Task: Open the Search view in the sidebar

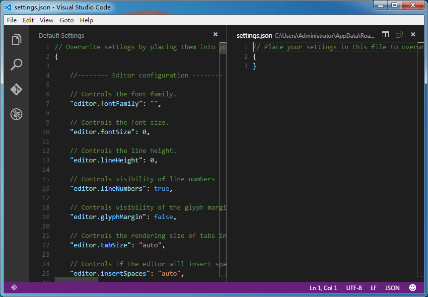Action: click(16, 65)
